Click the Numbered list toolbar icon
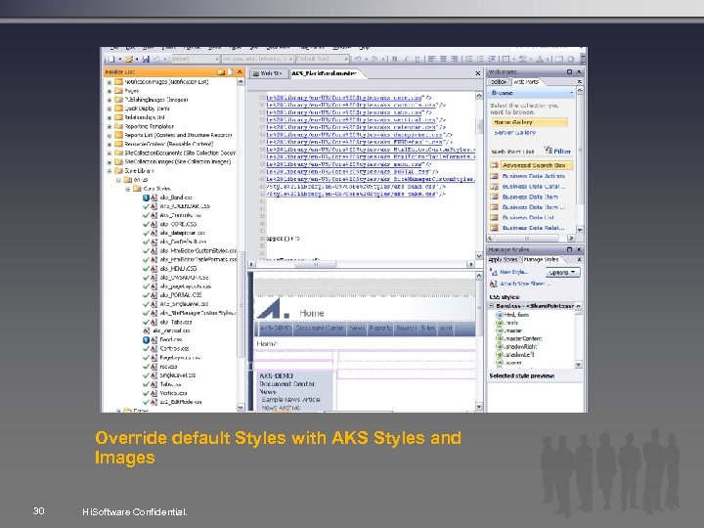The height and width of the screenshot is (528, 704). click(468, 59)
